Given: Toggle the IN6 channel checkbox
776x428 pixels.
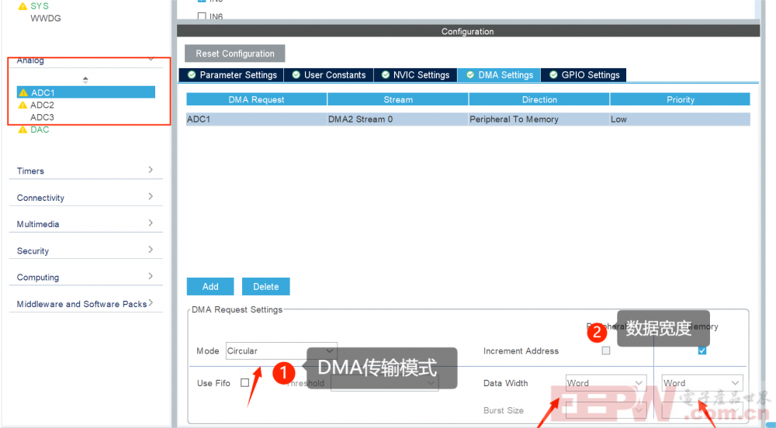Looking at the screenshot, I should (202, 16).
